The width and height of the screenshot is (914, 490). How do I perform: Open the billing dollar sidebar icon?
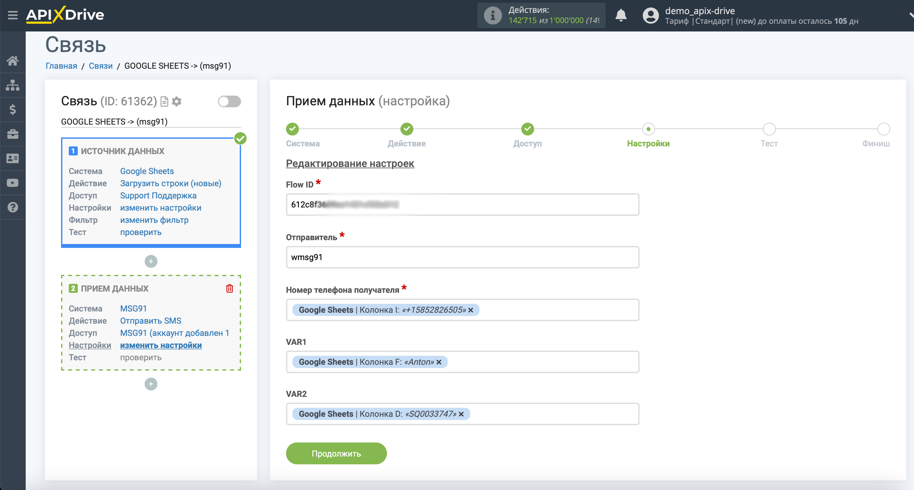(13, 109)
